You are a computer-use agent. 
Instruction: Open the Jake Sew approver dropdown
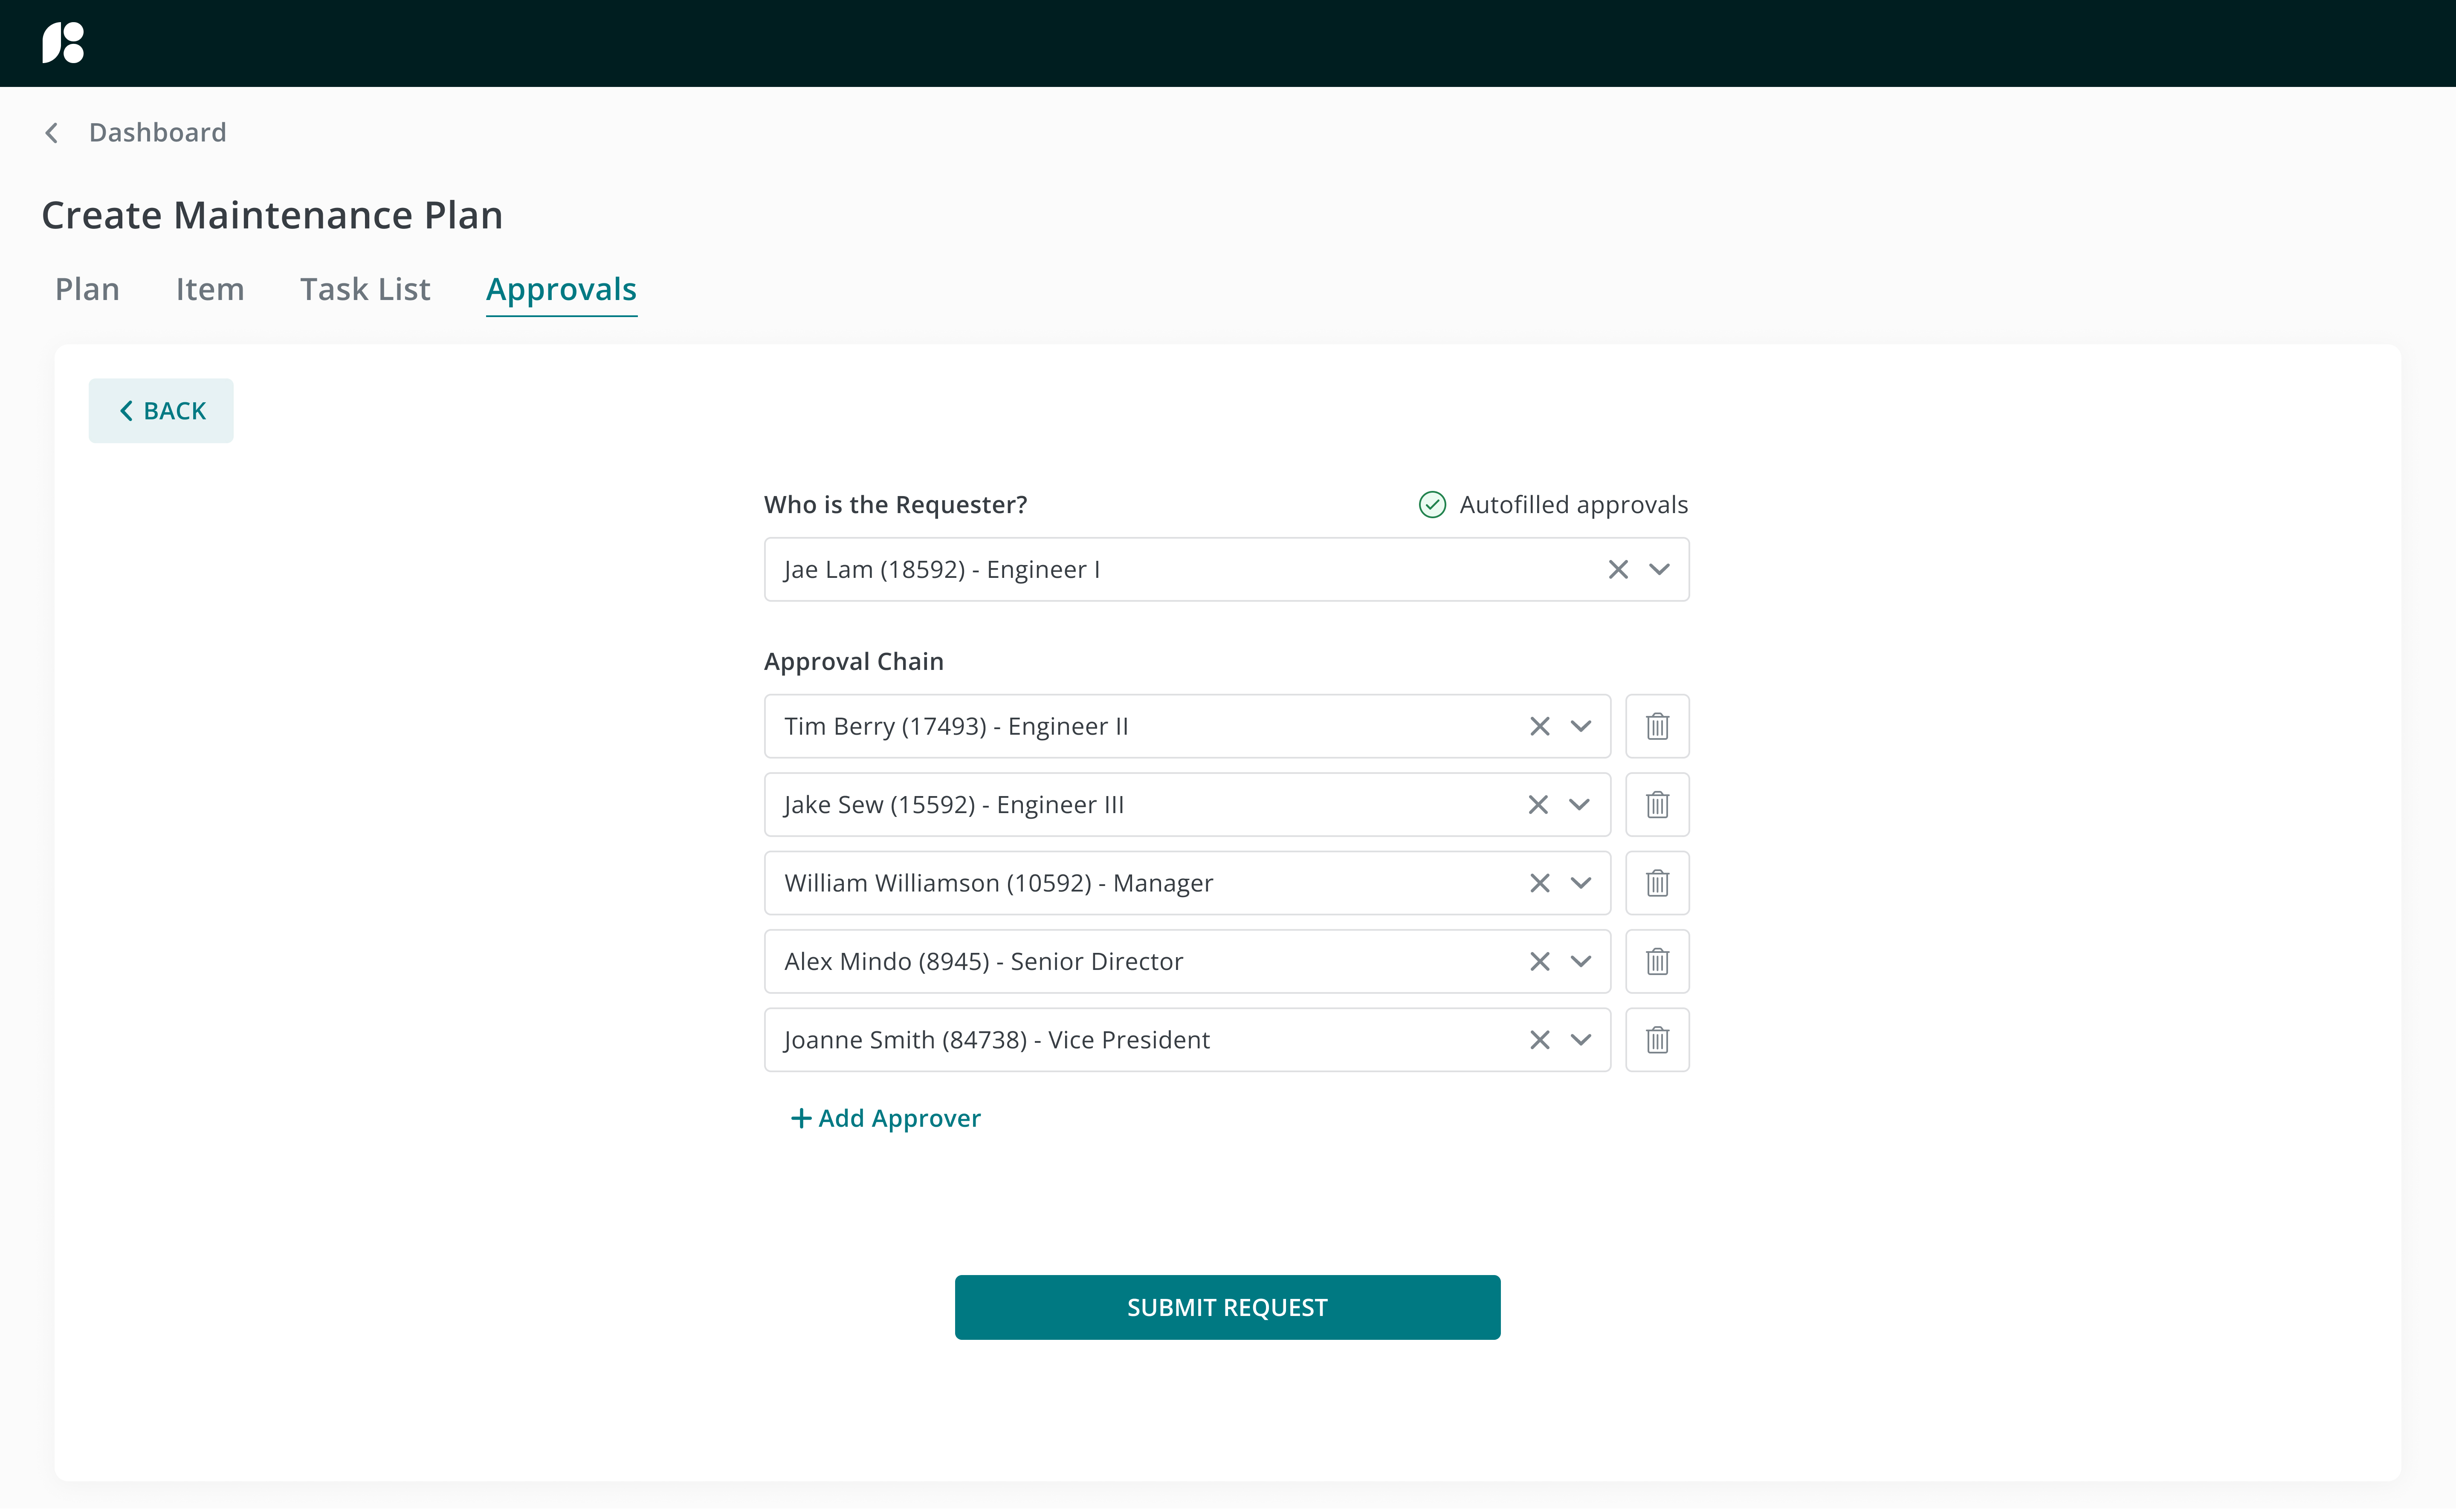1578,804
